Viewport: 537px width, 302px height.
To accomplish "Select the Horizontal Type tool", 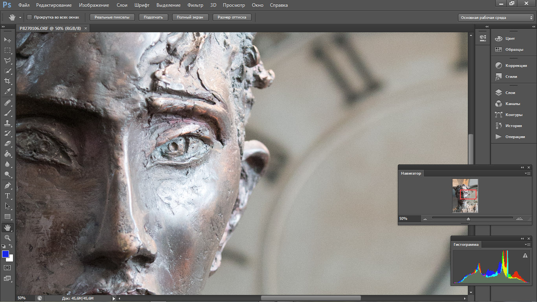I will (x=7, y=195).
